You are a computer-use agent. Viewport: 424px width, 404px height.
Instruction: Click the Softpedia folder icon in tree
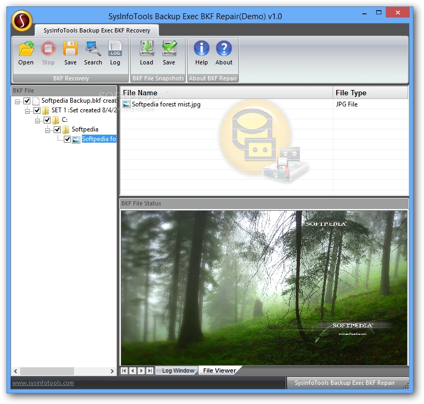click(x=66, y=130)
